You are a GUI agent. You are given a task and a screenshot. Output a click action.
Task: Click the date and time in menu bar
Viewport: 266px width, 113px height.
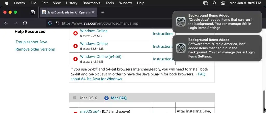(245, 3)
